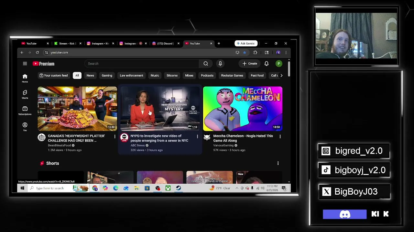
Task: View site information icon beside youtube.com
Action: point(46,52)
